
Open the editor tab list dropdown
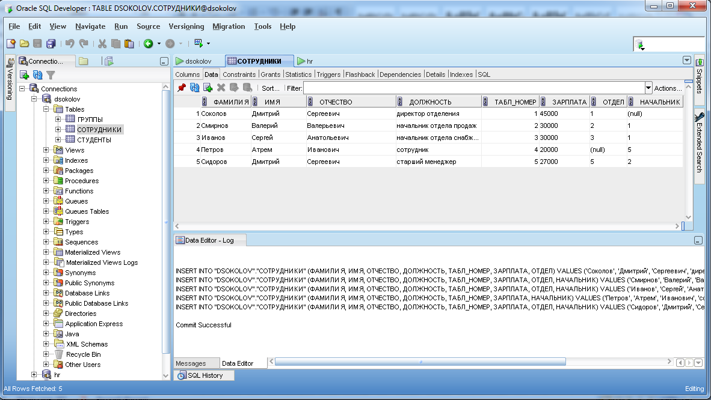click(686, 60)
